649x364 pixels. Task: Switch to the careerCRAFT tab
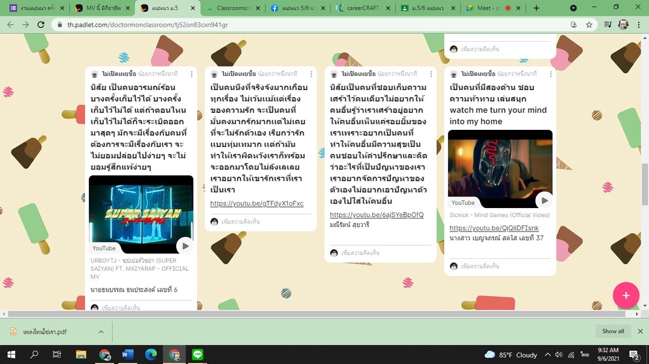[x=363, y=8]
